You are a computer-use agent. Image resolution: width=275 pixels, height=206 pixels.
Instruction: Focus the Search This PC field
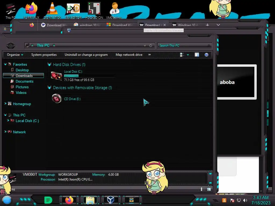pyautogui.click(x=184, y=46)
